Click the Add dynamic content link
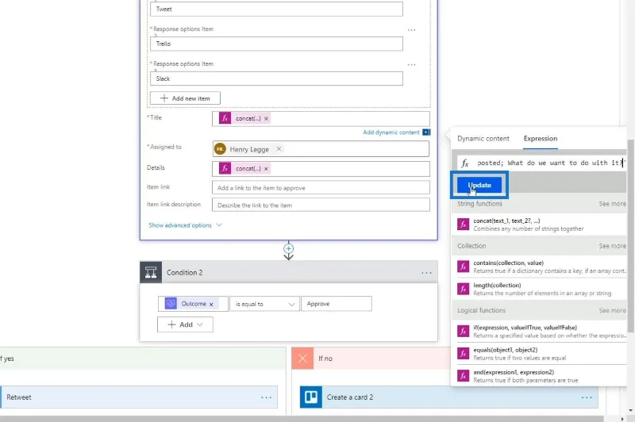Viewport: 635px width, 422px height. pos(391,132)
